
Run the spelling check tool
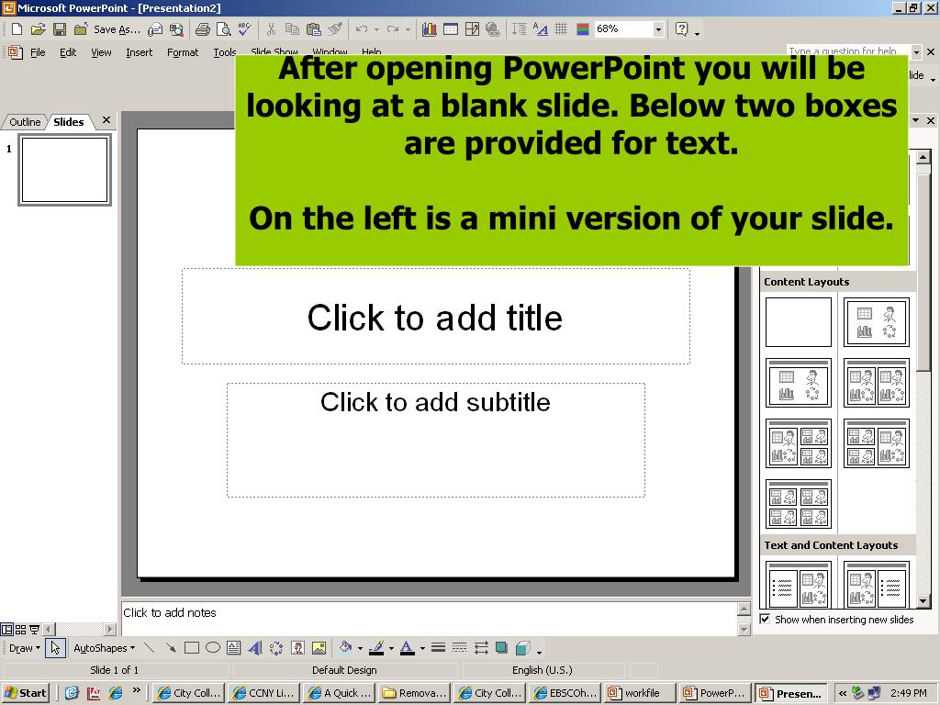pyautogui.click(x=244, y=28)
